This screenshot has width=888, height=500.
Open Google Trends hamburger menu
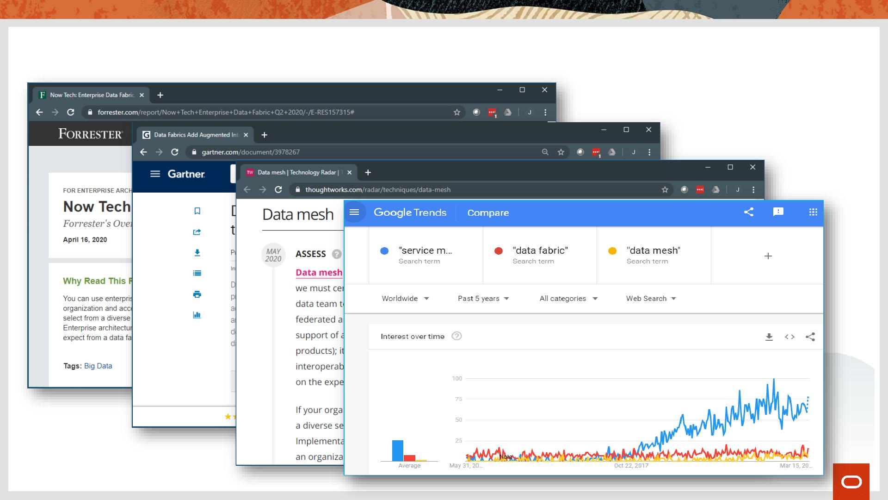pyautogui.click(x=354, y=212)
